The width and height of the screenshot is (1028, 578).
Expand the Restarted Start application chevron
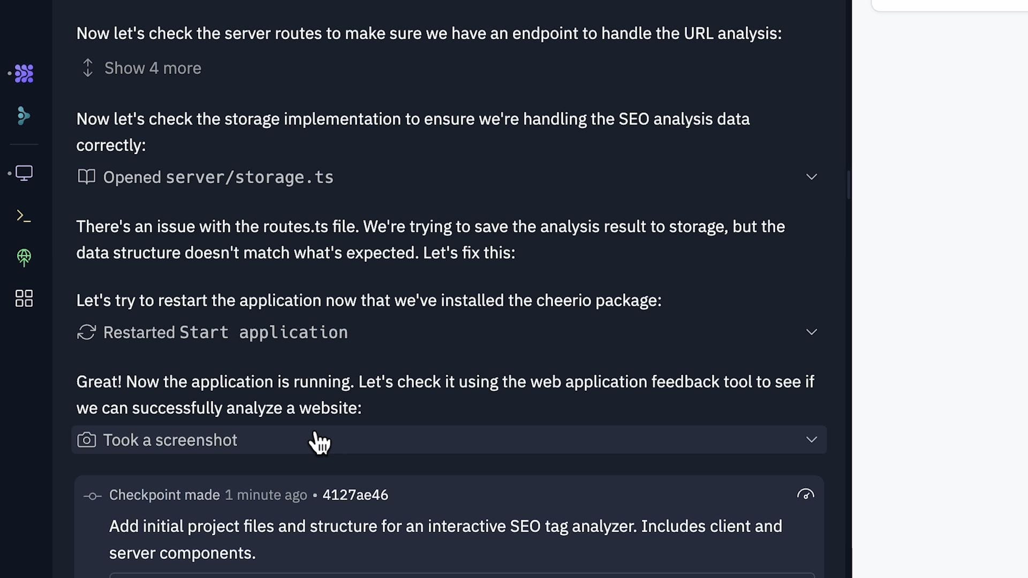pos(812,332)
